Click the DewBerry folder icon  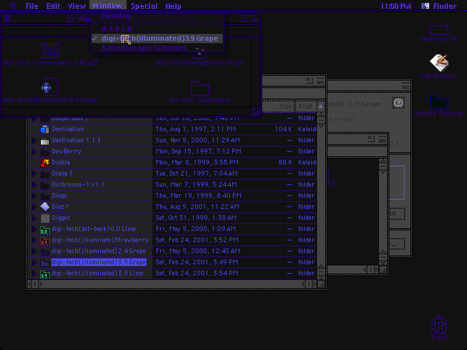pos(45,152)
